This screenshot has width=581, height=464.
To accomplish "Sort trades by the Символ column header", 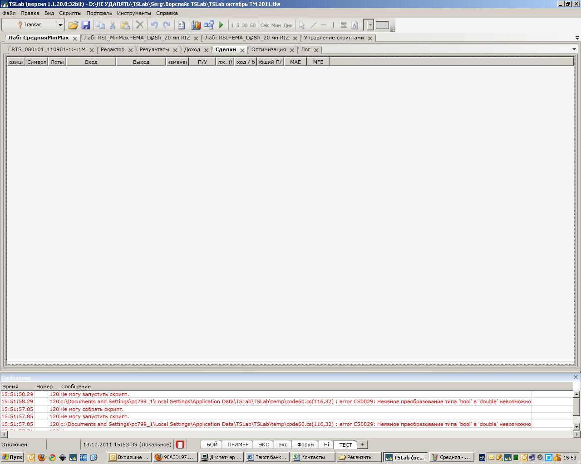I will [37, 62].
